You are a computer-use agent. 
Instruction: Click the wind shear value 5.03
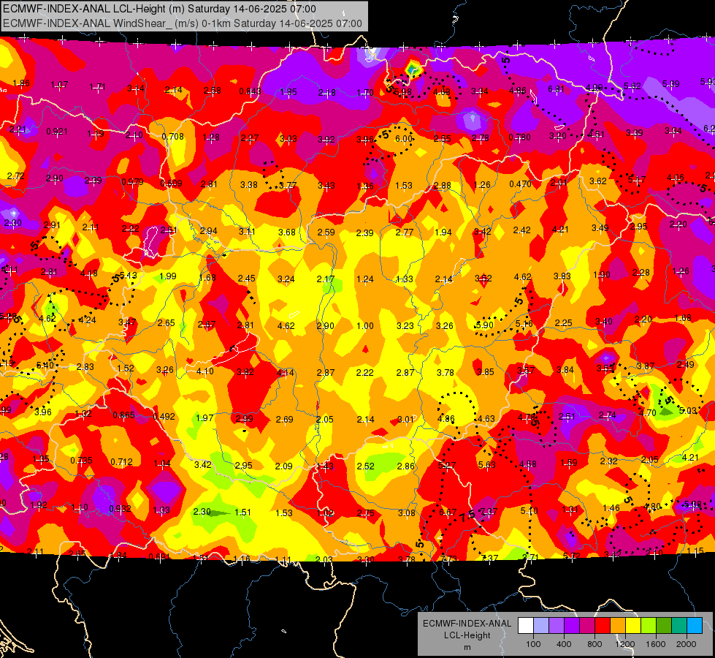[x=688, y=410]
